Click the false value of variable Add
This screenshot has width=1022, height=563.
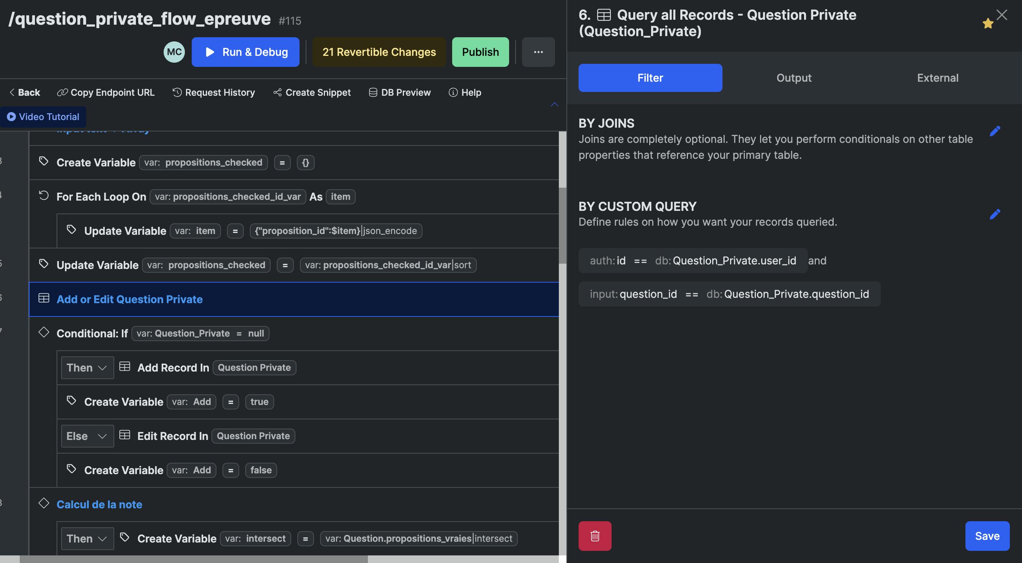coord(261,470)
